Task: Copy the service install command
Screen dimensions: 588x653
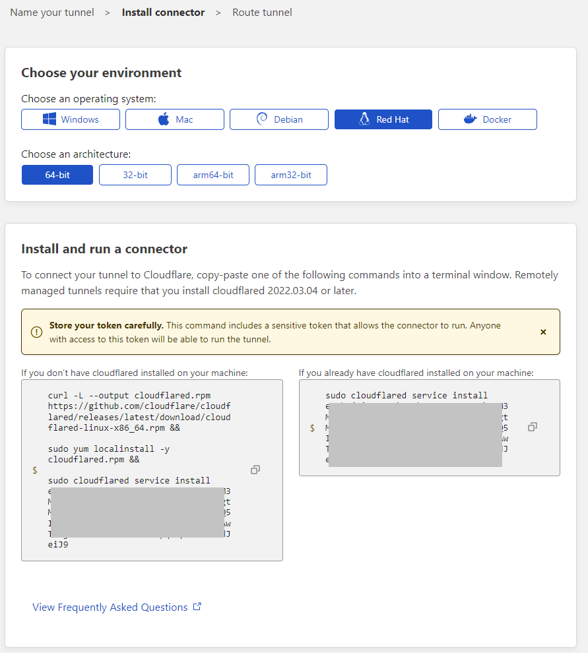Action: pos(533,427)
